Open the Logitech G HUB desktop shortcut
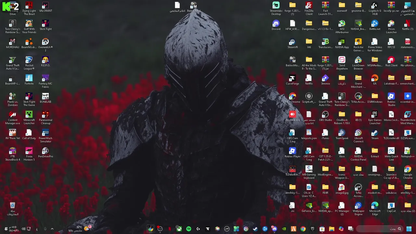The width and height of the screenshot is (416, 234). pos(375,9)
